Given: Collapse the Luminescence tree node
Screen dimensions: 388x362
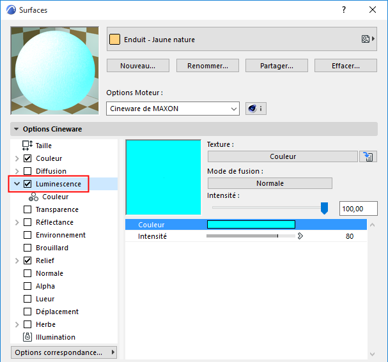Looking at the screenshot, I should [x=17, y=184].
